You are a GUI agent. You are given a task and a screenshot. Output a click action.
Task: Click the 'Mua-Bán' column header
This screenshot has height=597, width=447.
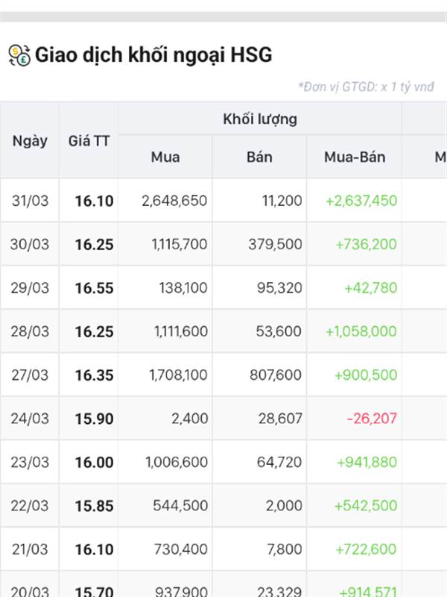tap(355, 157)
